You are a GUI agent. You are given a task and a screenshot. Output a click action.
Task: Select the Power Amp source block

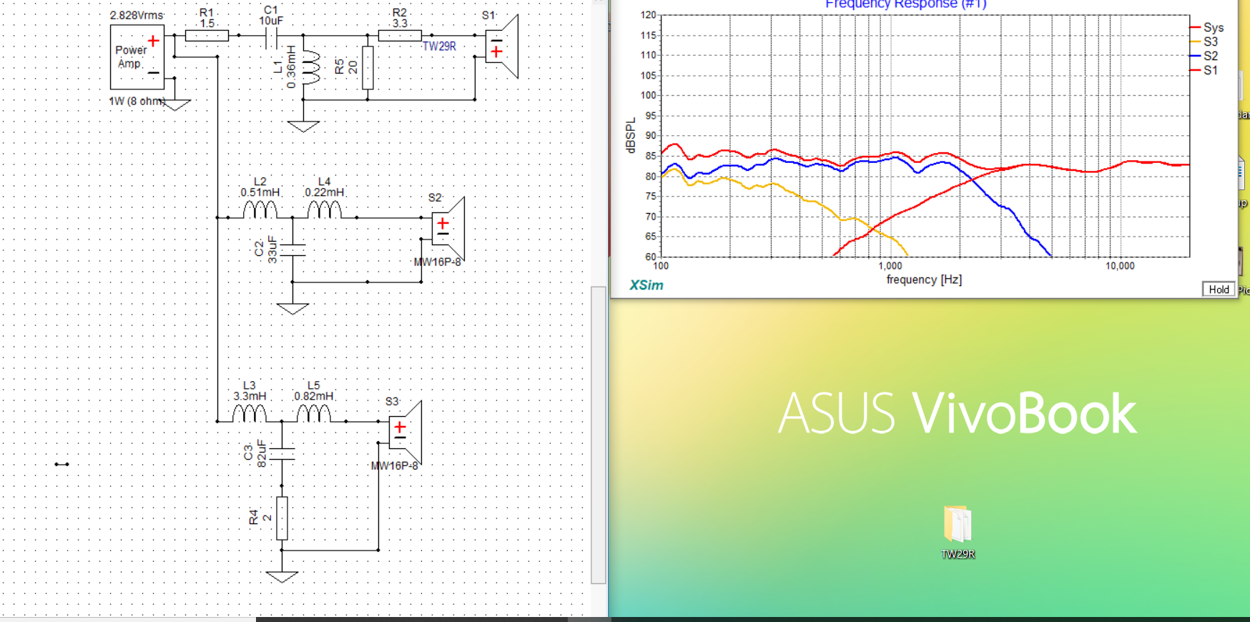[137, 57]
